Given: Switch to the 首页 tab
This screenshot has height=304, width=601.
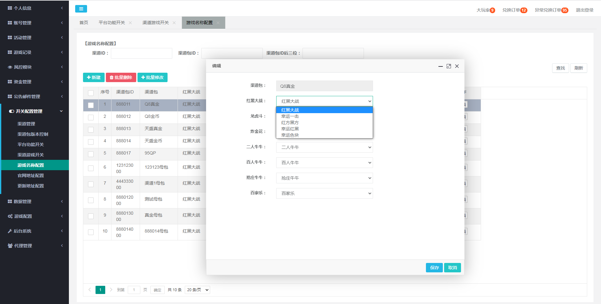Looking at the screenshot, I should tap(84, 23).
